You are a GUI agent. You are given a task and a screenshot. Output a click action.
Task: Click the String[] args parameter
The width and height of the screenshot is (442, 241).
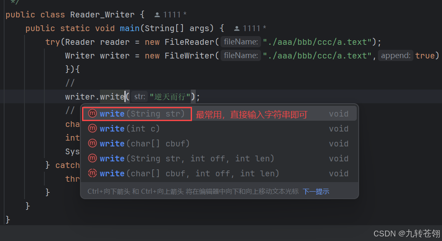point(177,29)
